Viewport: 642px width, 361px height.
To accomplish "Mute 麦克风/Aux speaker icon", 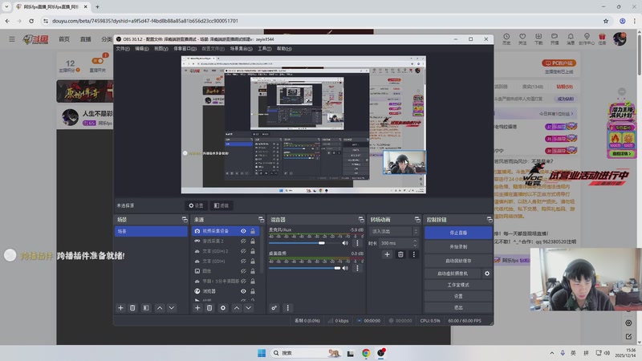I will click(x=345, y=243).
